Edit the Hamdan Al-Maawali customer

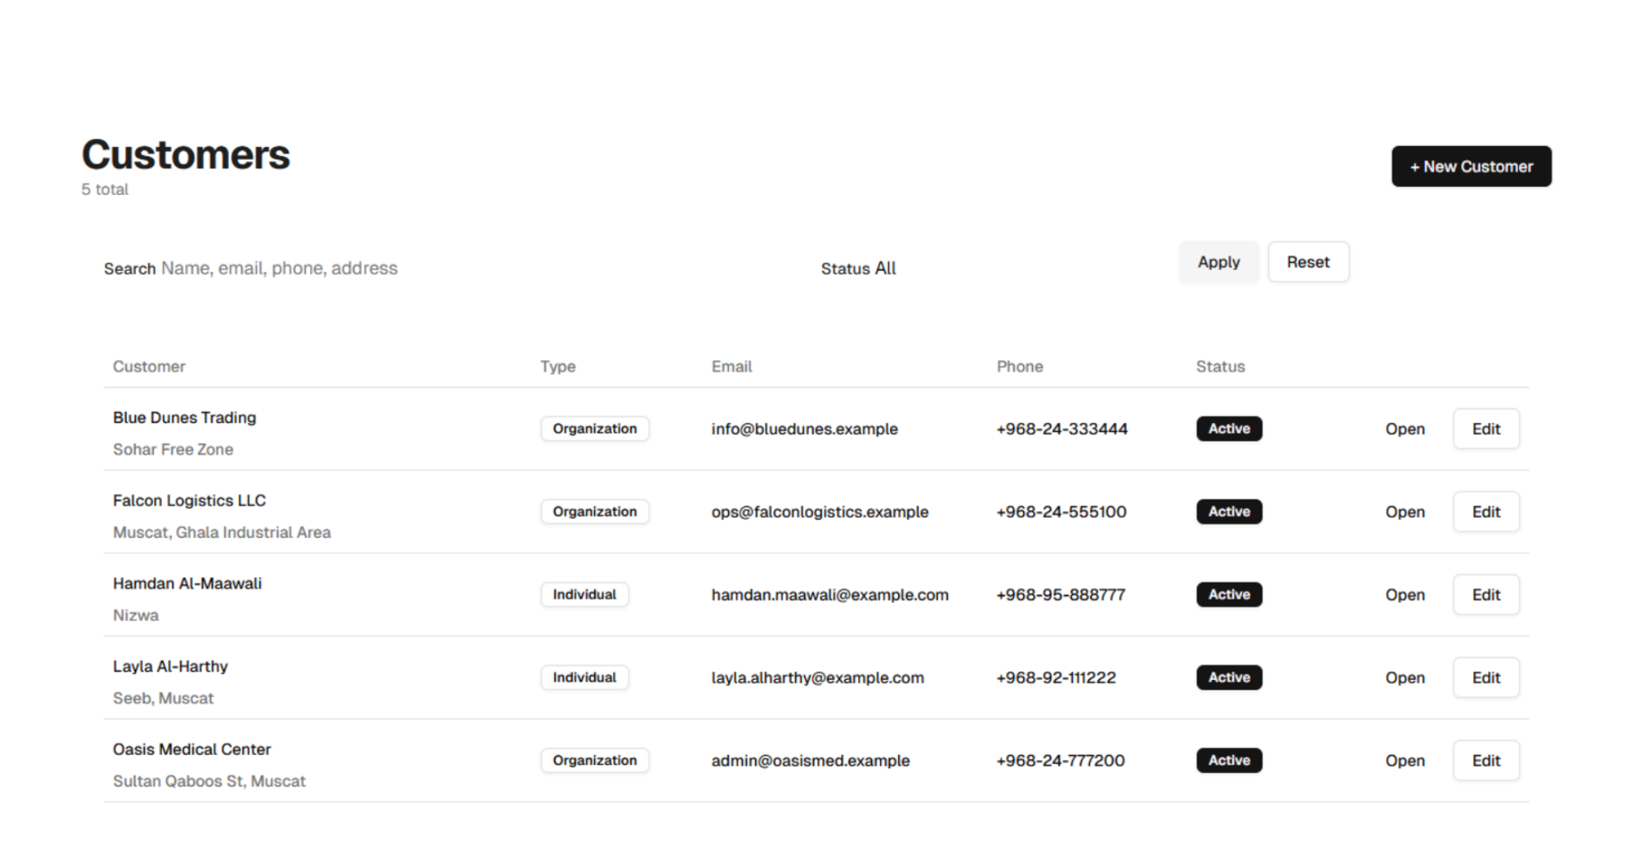(1485, 595)
